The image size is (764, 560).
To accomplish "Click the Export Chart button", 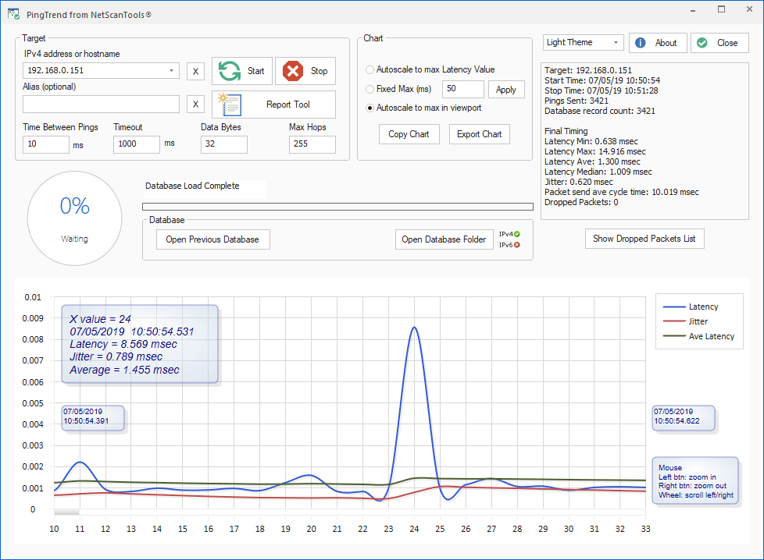I will coord(479,134).
